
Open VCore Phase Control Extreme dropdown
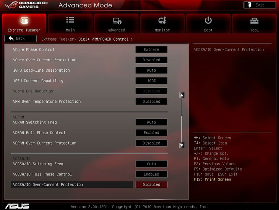tap(151, 49)
